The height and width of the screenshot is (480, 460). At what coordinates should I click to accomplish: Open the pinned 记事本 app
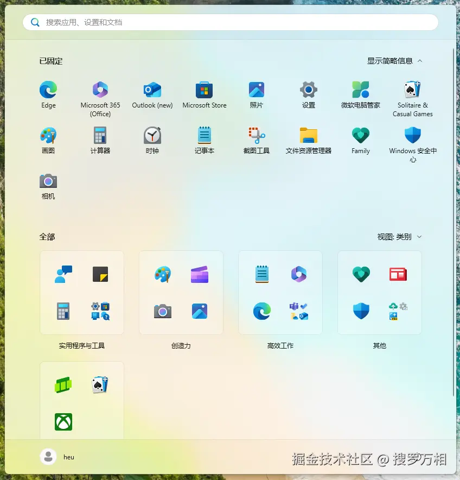click(x=205, y=140)
